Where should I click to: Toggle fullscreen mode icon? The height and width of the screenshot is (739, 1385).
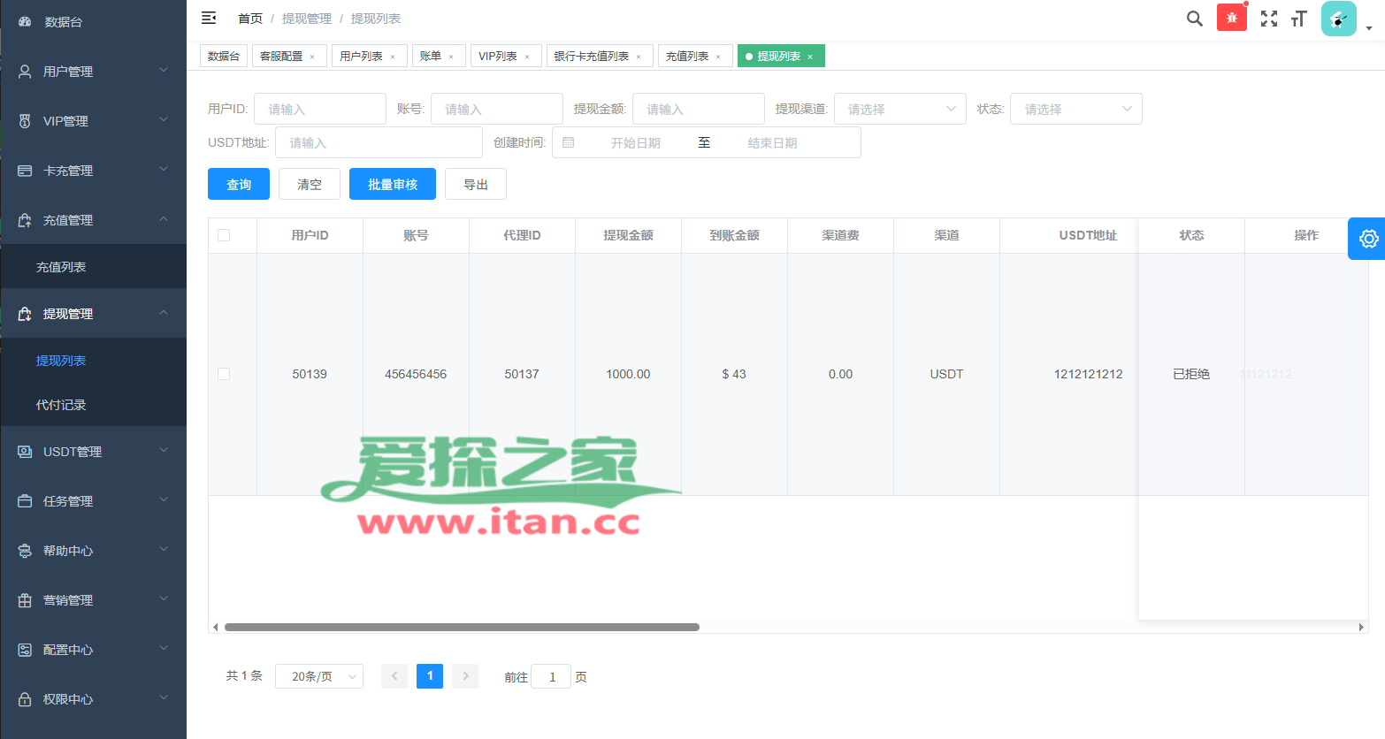[1269, 19]
